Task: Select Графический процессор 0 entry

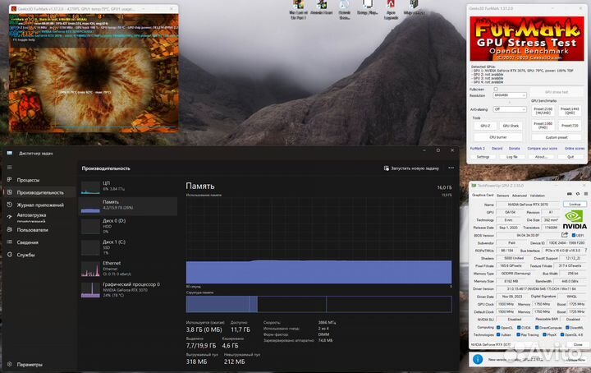Action: [x=128, y=290]
